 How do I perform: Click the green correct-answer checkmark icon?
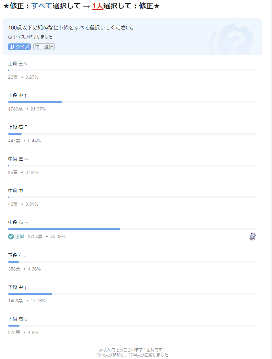[11, 237]
